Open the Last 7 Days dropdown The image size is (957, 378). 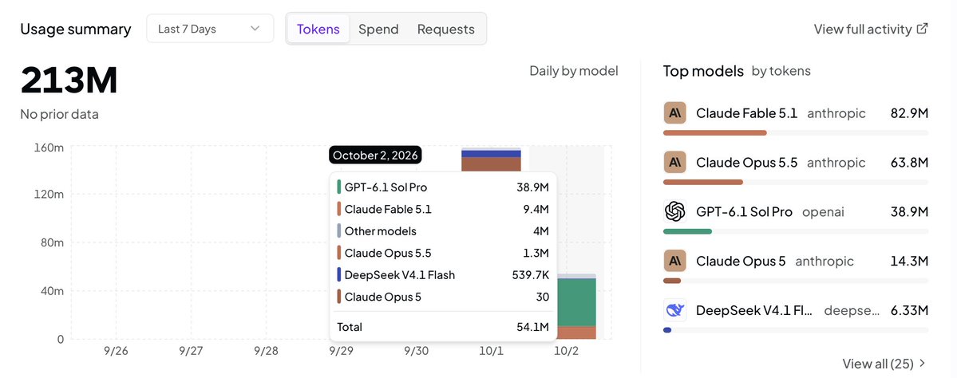tap(210, 29)
